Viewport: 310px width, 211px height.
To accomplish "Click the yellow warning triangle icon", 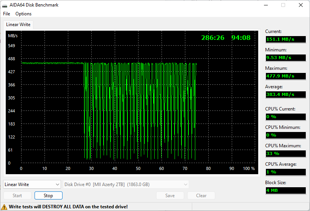I will (4, 207).
